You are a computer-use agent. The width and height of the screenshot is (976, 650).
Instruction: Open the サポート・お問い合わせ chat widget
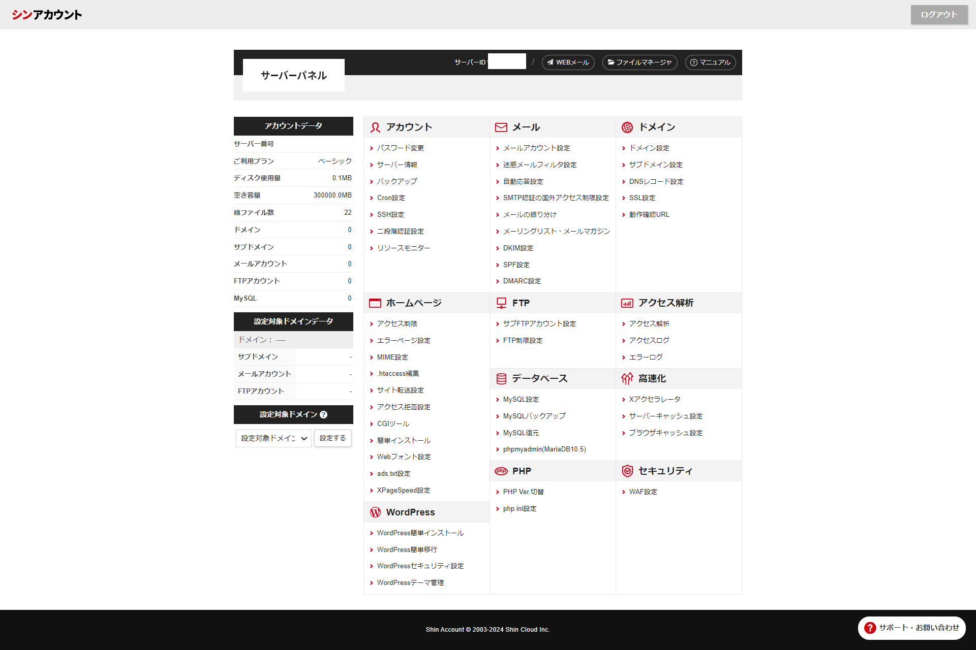(912, 628)
